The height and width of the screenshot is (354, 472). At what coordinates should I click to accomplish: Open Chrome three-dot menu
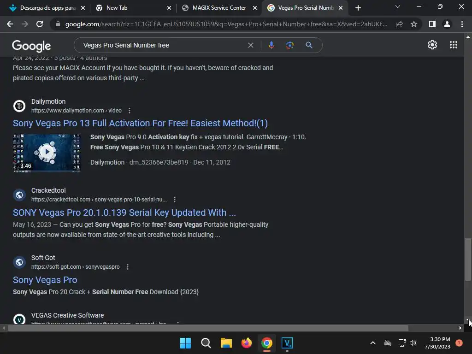[x=462, y=24]
